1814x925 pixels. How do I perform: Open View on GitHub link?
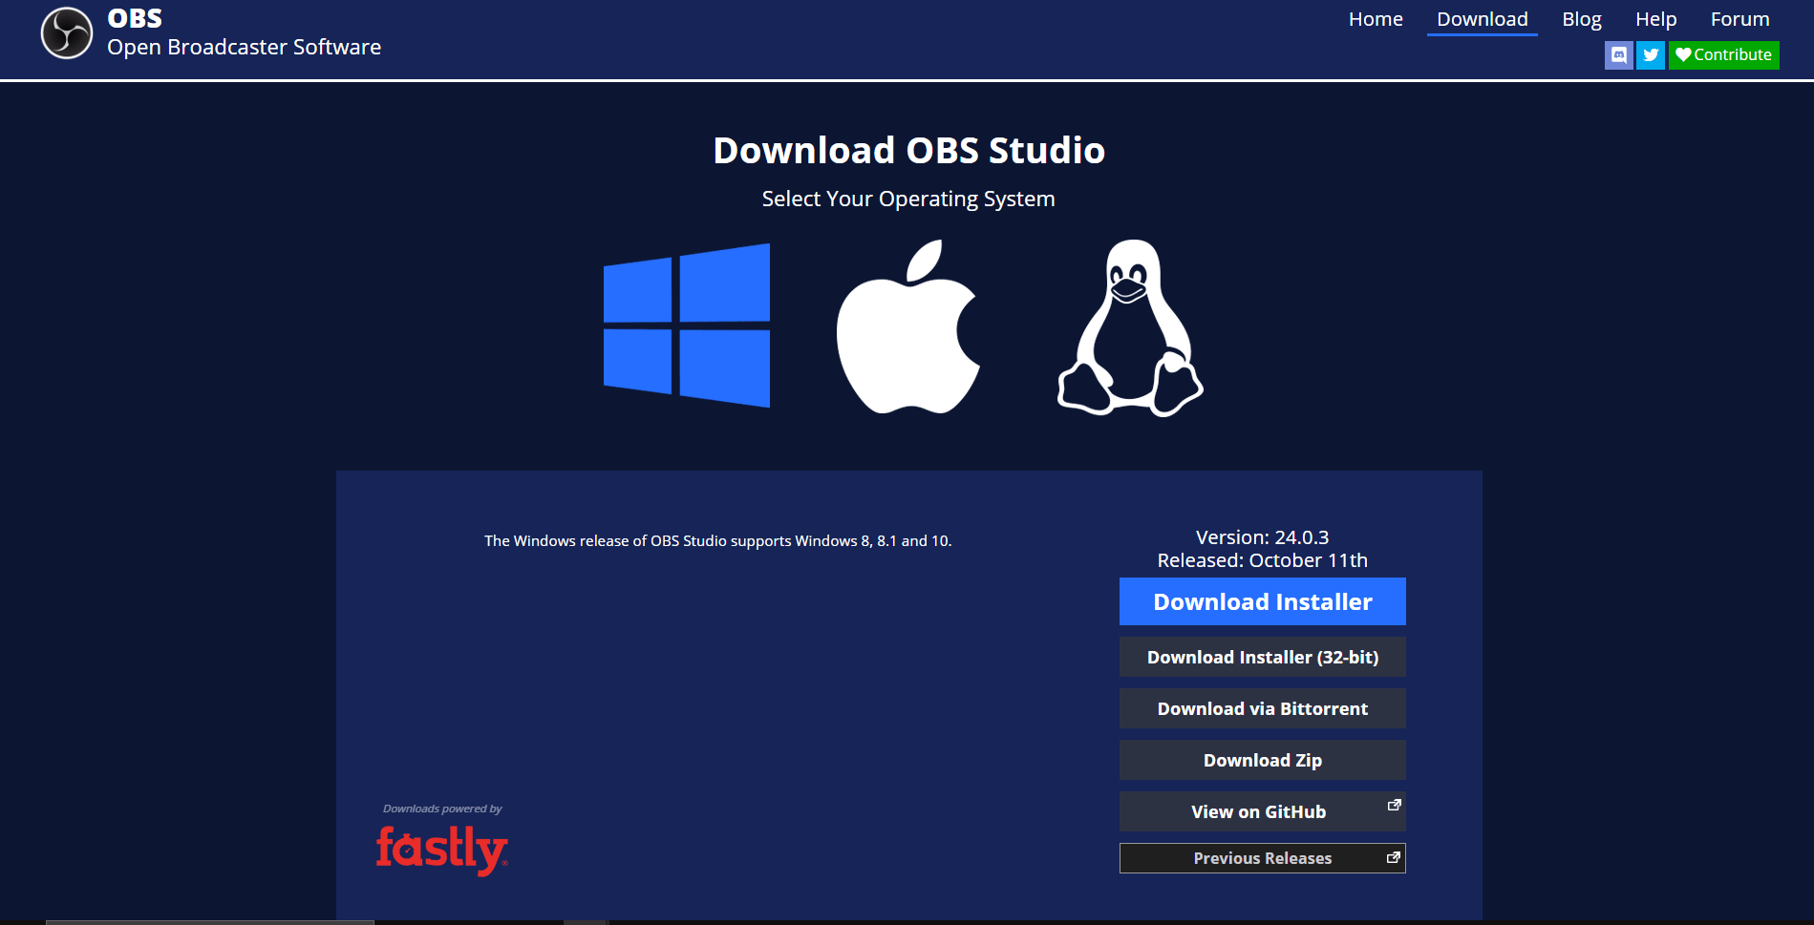coord(1263,811)
